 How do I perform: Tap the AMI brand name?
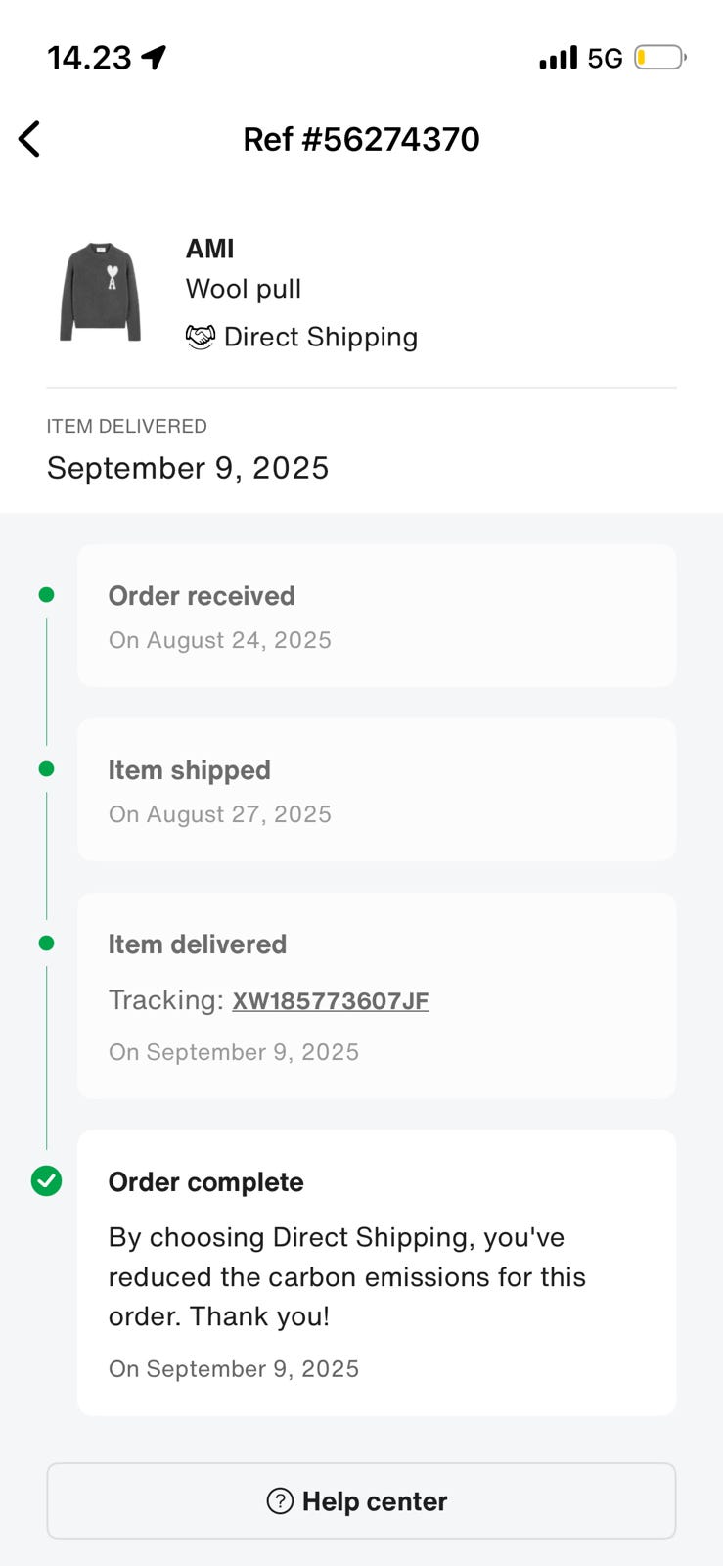pos(210,249)
